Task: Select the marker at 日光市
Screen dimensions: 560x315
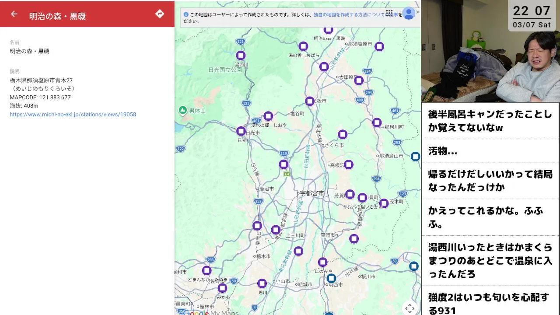Action: point(241,131)
